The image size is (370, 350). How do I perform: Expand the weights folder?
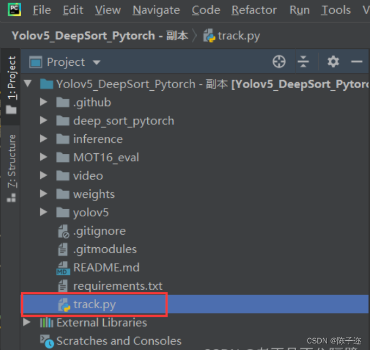click(x=43, y=194)
